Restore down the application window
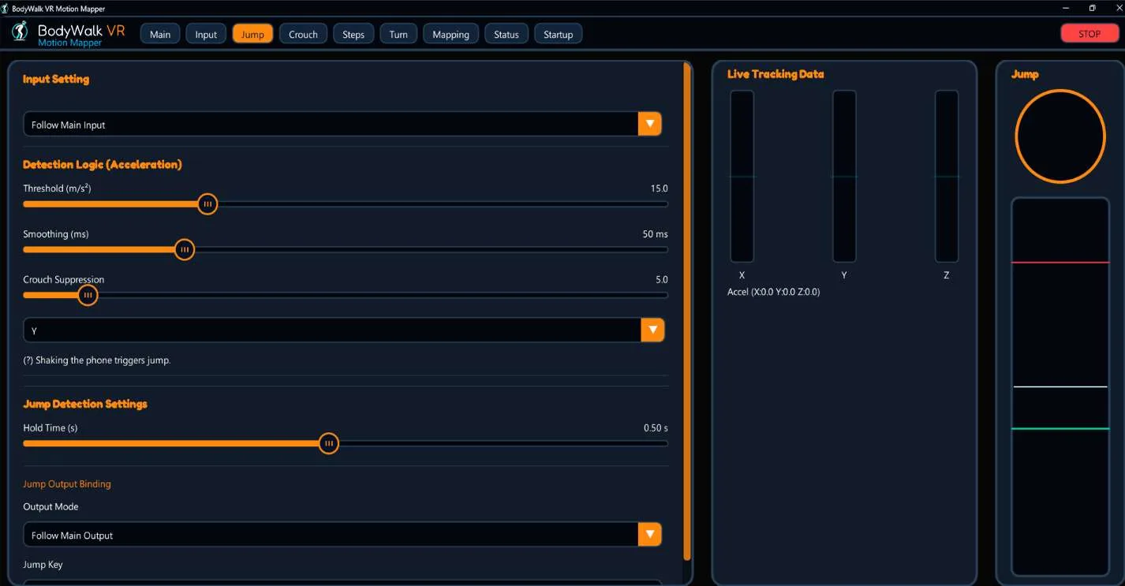This screenshot has height=586, width=1125. (1093, 8)
